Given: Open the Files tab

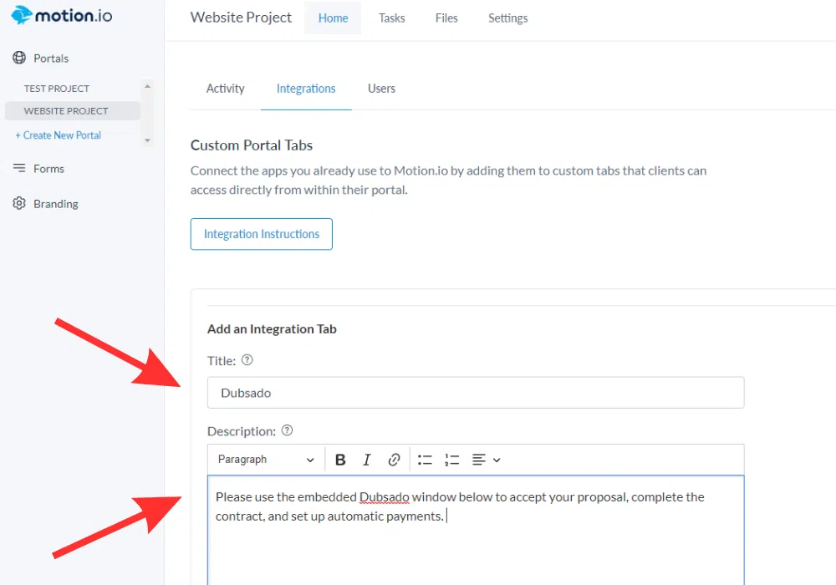Looking at the screenshot, I should (x=446, y=18).
